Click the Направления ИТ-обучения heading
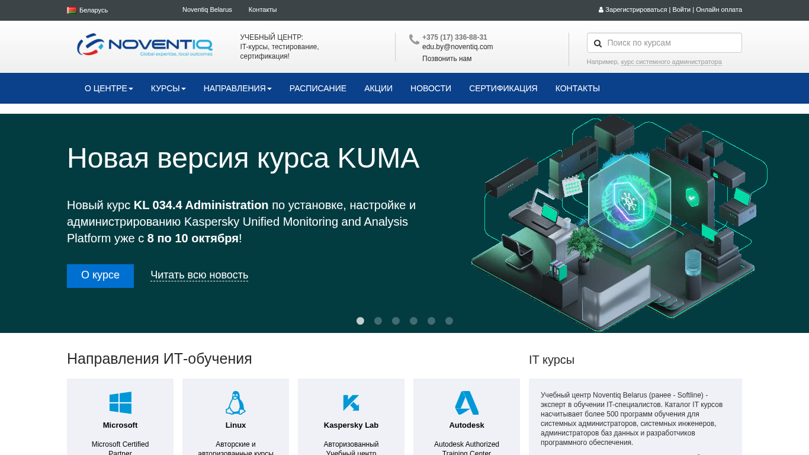 [159, 358]
